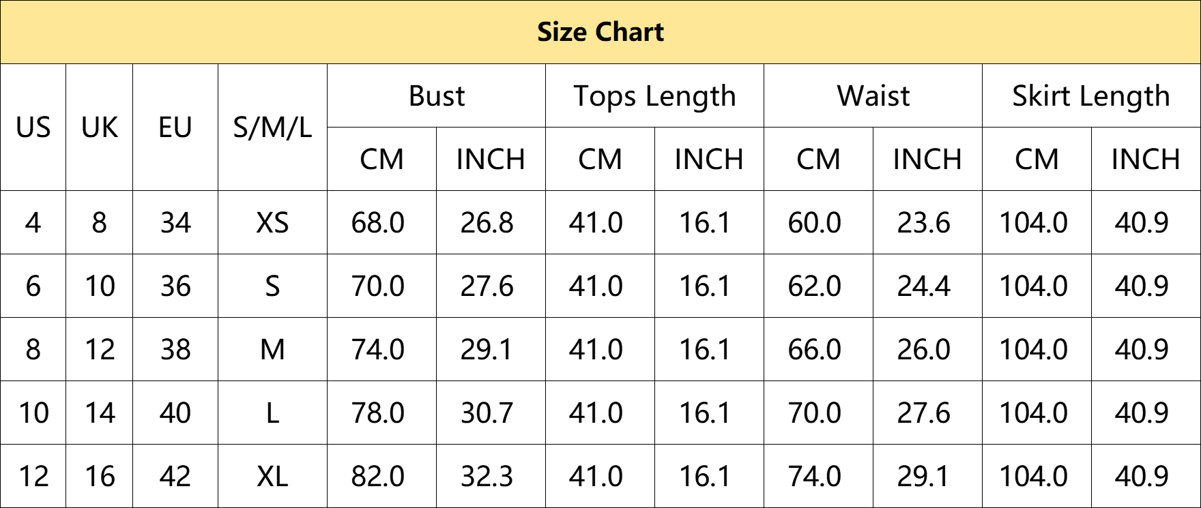Click the Size Chart title banner
1201x508 pixels.
600,32
